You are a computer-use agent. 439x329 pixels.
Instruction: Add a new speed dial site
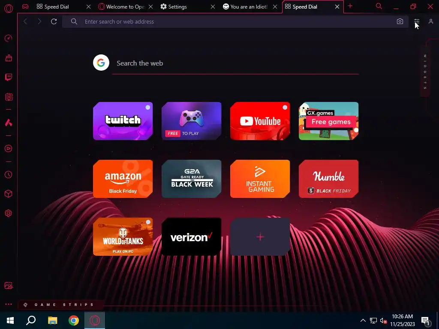(x=260, y=236)
